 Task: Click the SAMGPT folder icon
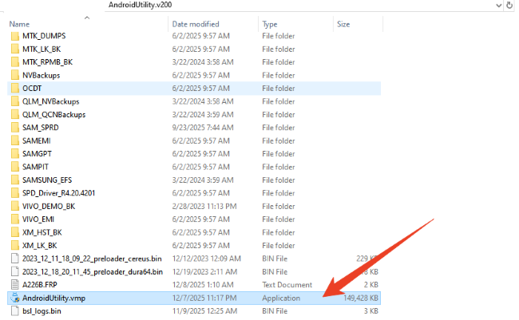(15, 154)
